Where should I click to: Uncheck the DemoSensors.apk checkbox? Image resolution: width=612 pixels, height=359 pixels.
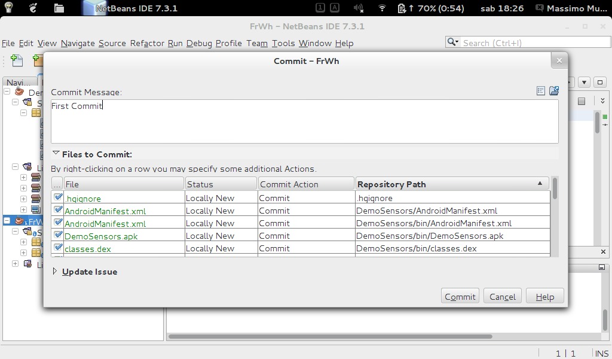(58, 235)
